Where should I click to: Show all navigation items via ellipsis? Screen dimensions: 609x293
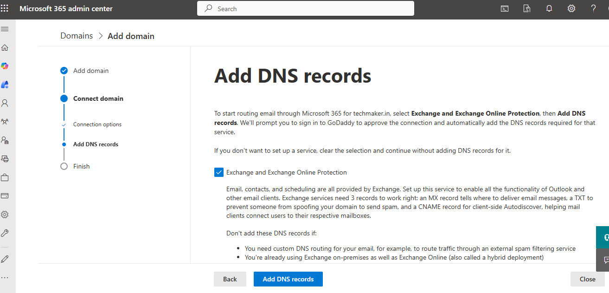pyautogui.click(x=5, y=278)
